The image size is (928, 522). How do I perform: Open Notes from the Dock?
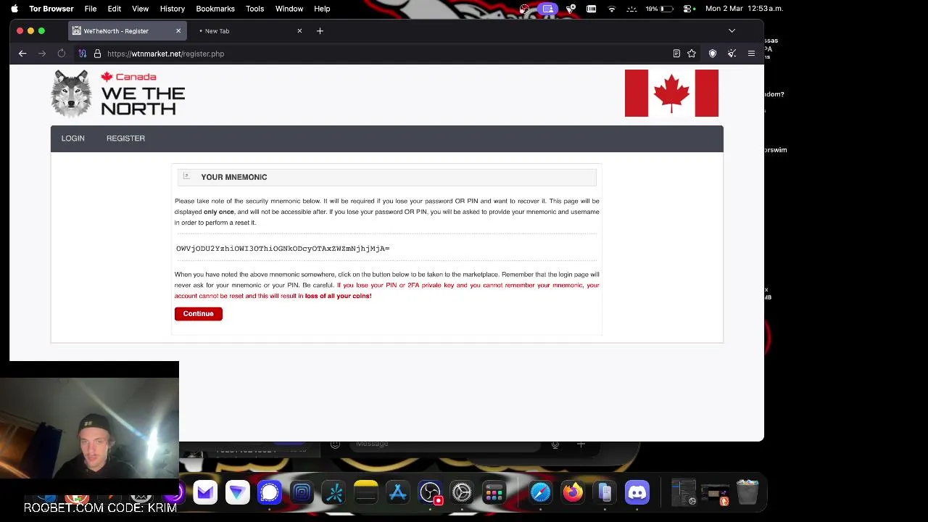click(x=366, y=493)
